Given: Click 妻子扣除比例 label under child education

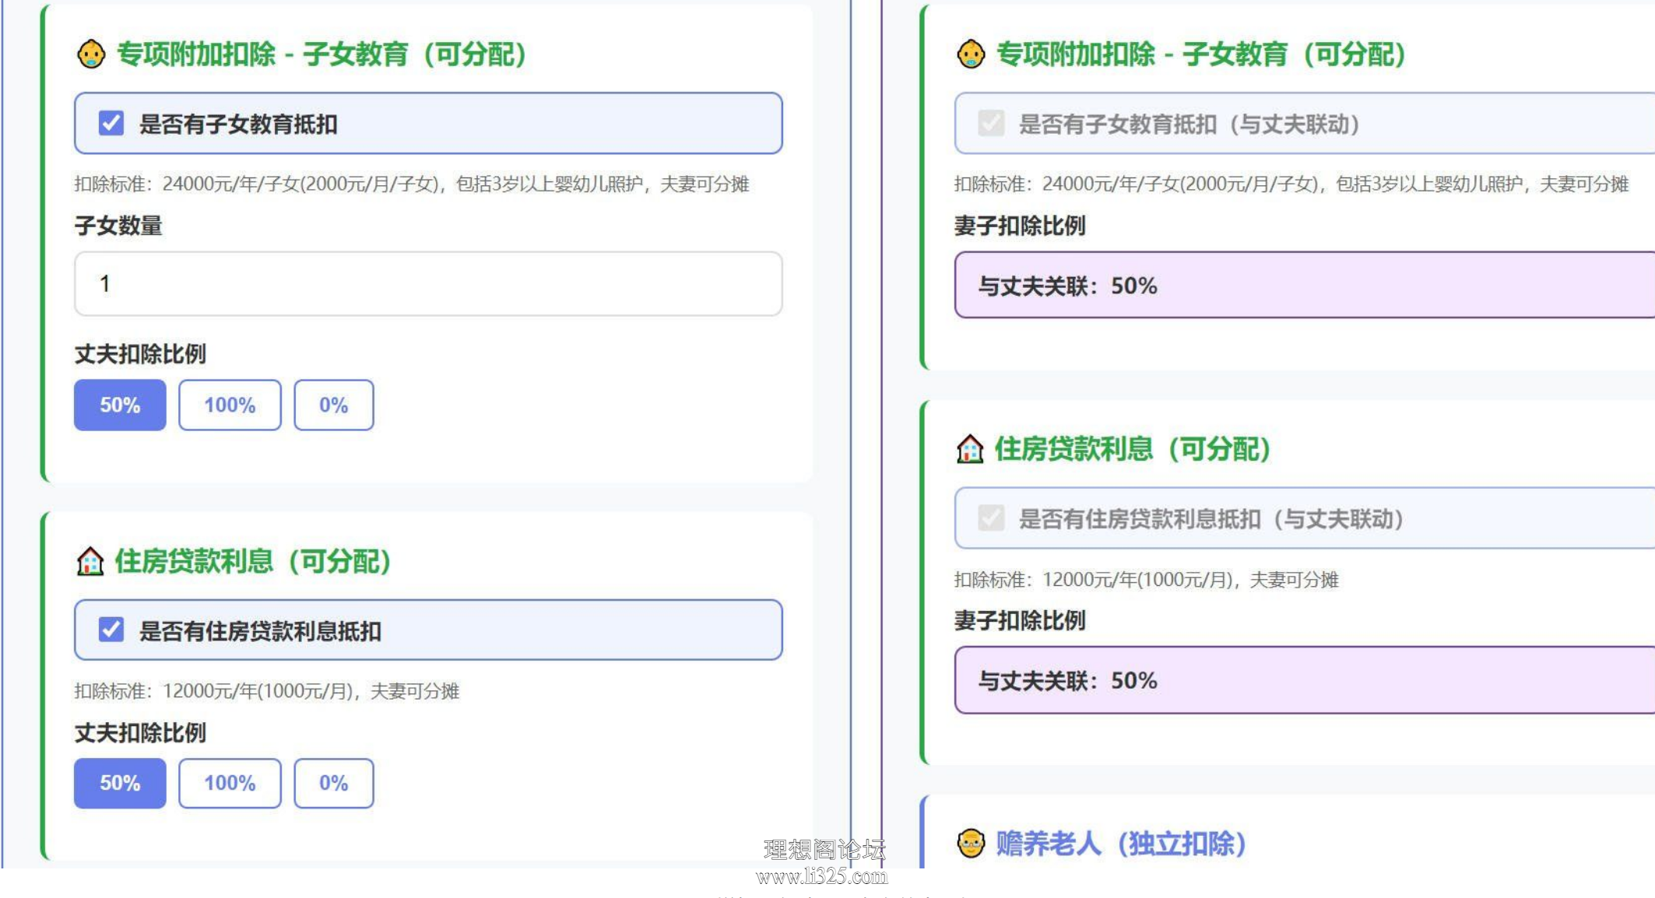Looking at the screenshot, I should coord(1020,226).
